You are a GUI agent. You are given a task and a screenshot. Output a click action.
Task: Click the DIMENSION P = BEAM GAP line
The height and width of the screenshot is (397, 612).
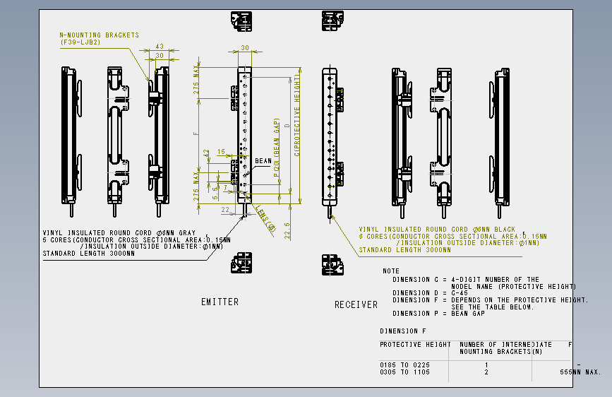click(438, 314)
